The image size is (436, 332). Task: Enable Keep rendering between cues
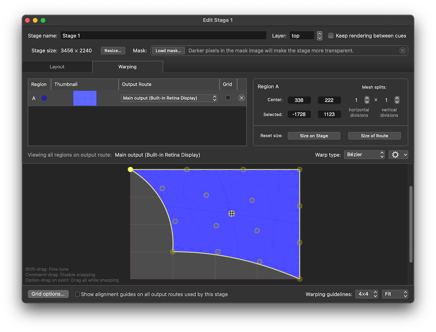tap(331, 35)
